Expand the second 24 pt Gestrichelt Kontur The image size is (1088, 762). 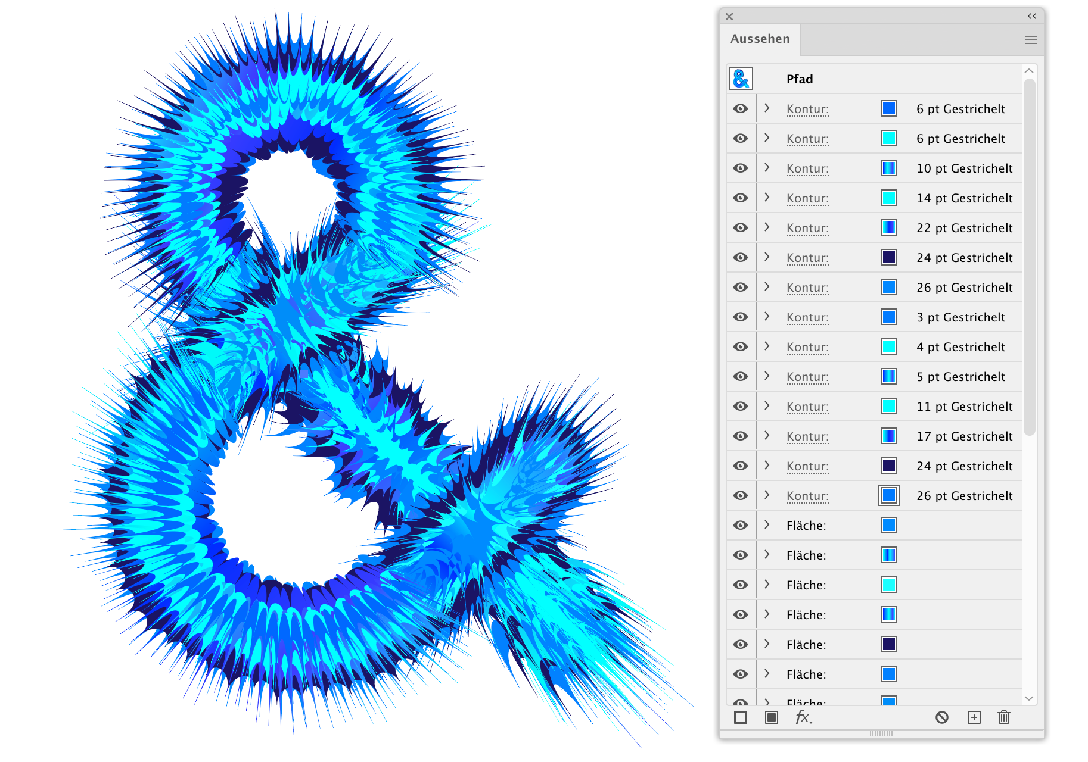click(767, 465)
